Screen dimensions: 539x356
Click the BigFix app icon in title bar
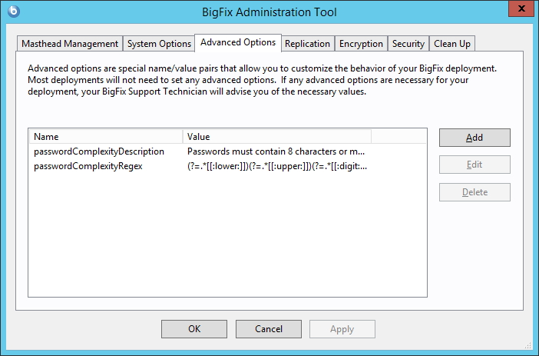[x=13, y=12]
